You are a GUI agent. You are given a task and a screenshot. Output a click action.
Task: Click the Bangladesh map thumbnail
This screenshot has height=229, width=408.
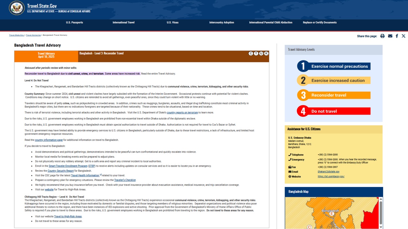click(x=331, y=213)
